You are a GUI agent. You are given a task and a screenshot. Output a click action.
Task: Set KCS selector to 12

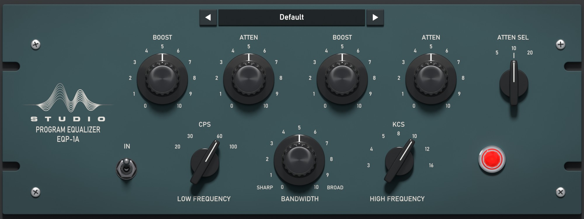427,149
